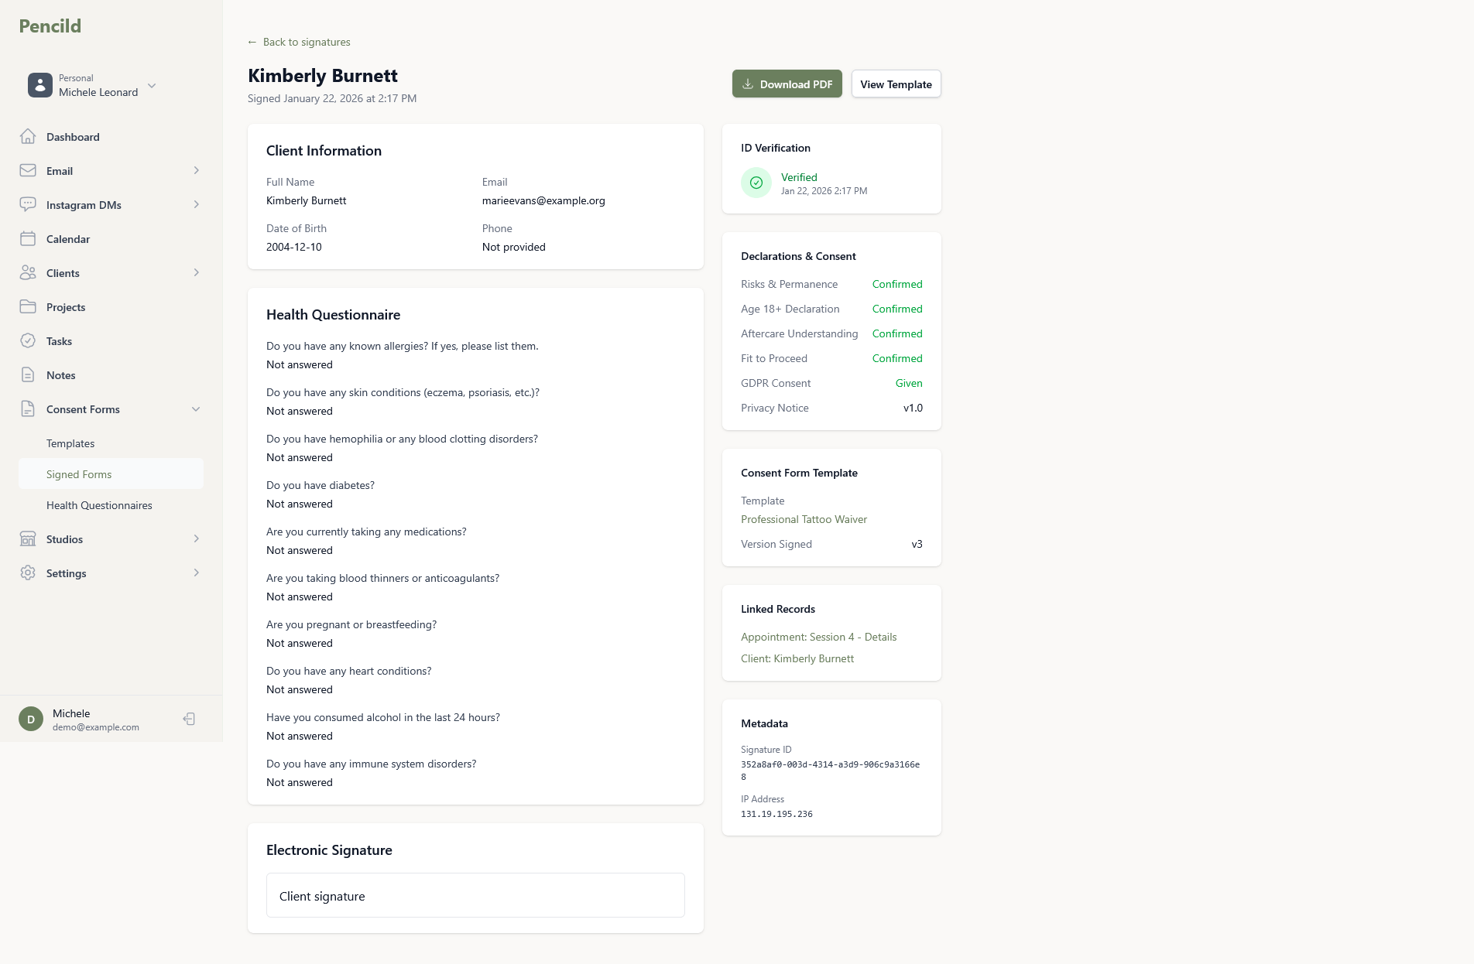This screenshot has width=1474, height=964.
Task: Open the Tasks checkmark icon
Action: click(x=29, y=340)
